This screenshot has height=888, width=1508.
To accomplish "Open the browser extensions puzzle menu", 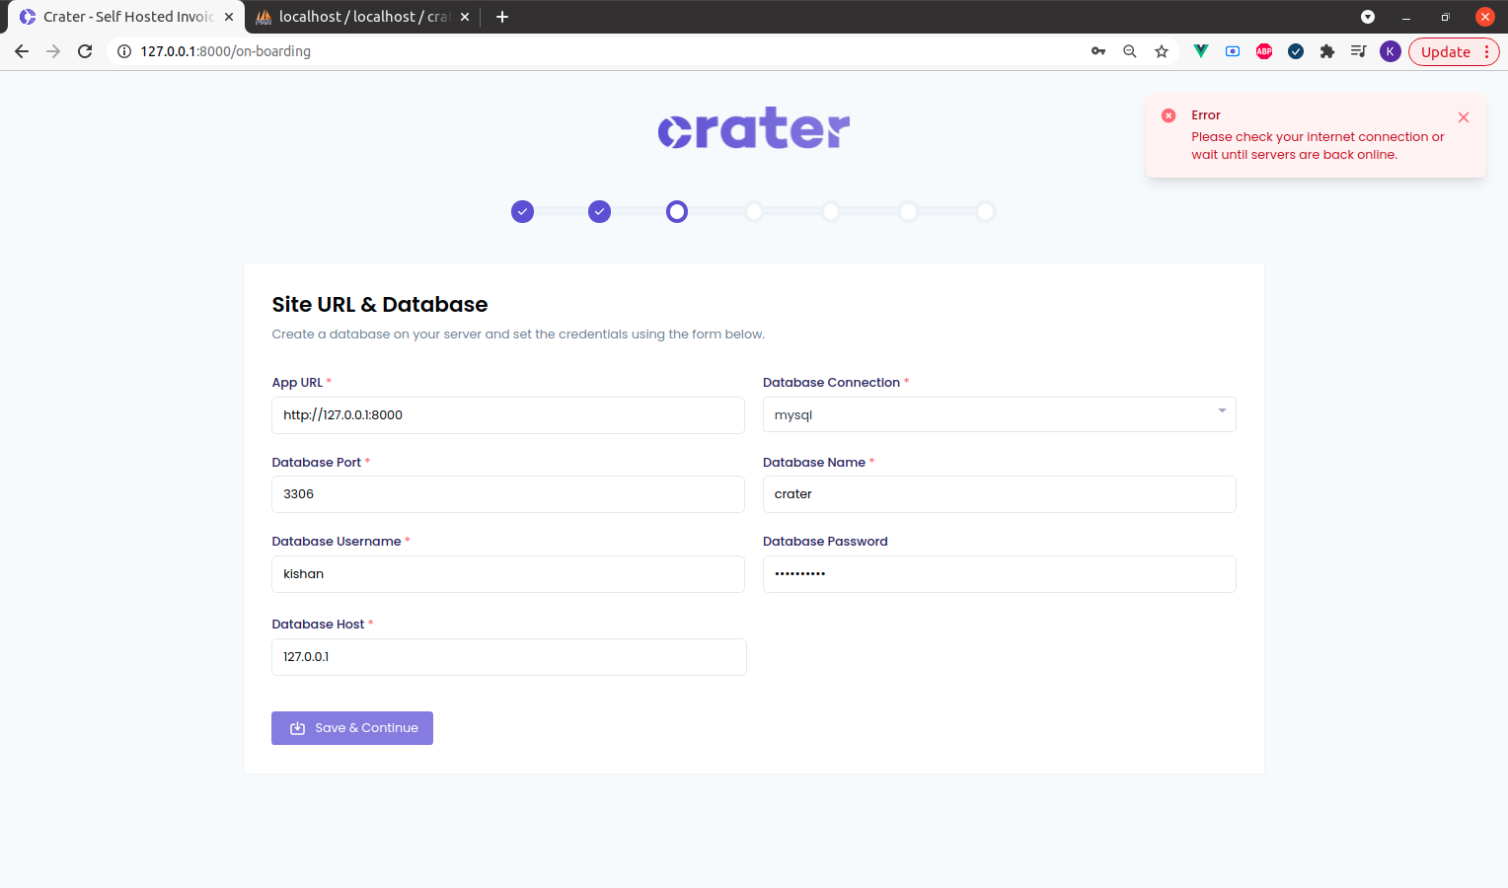I will [x=1327, y=51].
